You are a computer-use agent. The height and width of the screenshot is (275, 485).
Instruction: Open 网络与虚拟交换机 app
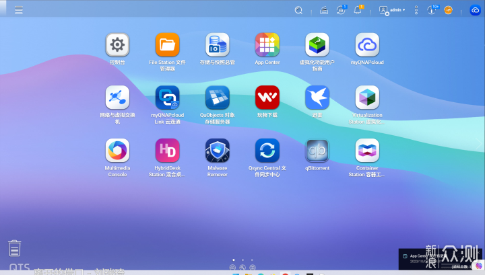click(117, 97)
